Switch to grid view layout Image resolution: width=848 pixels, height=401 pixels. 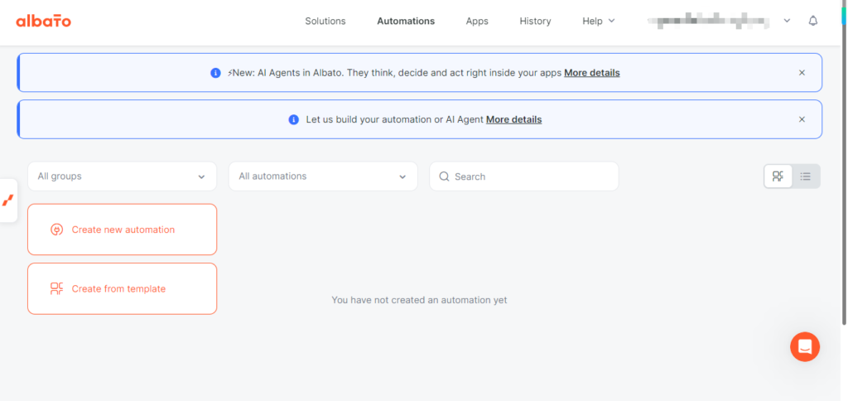pyautogui.click(x=778, y=176)
